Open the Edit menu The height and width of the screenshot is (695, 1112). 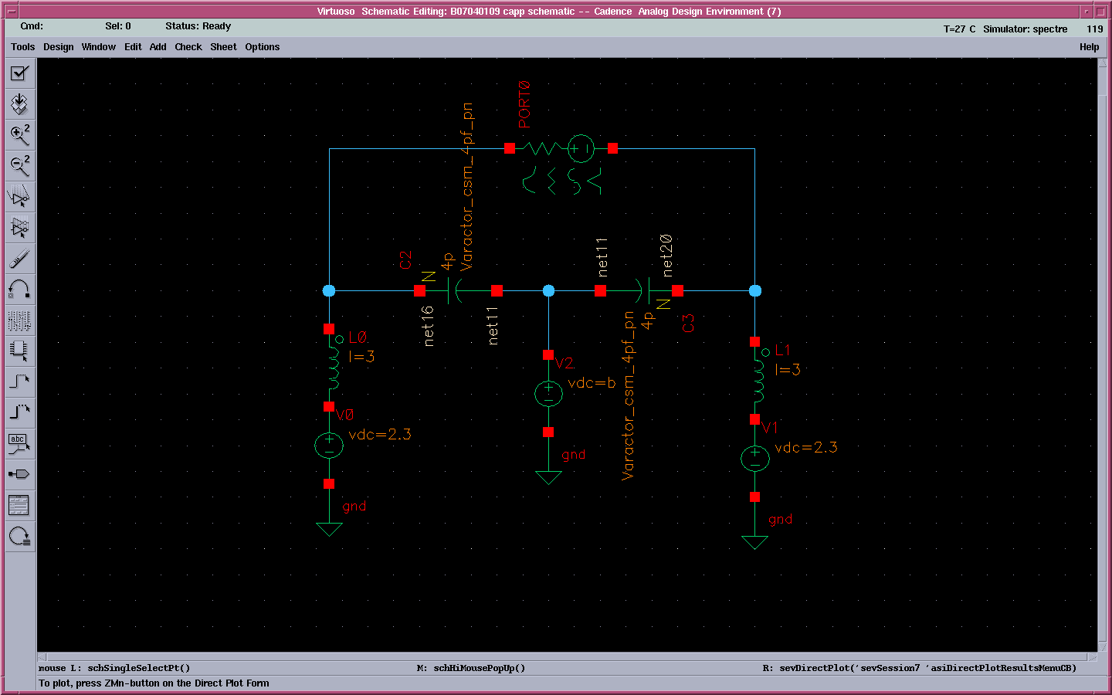coord(133,47)
